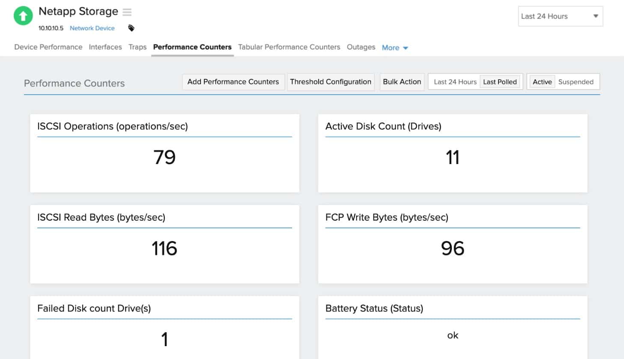Click the Network Device link
624x359 pixels.
coord(92,28)
